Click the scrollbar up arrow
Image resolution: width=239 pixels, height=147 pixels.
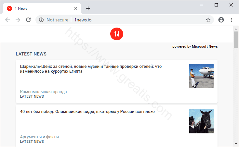236,29
